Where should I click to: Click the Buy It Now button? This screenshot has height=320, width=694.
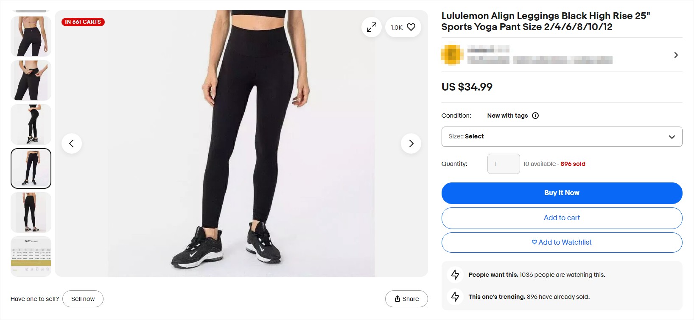562,193
